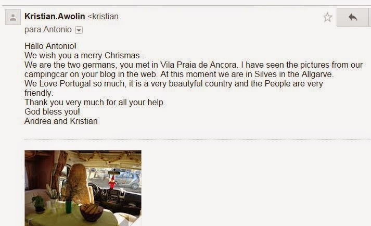Click 'Thank you very much' line

pyautogui.click(x=95, y=103)
